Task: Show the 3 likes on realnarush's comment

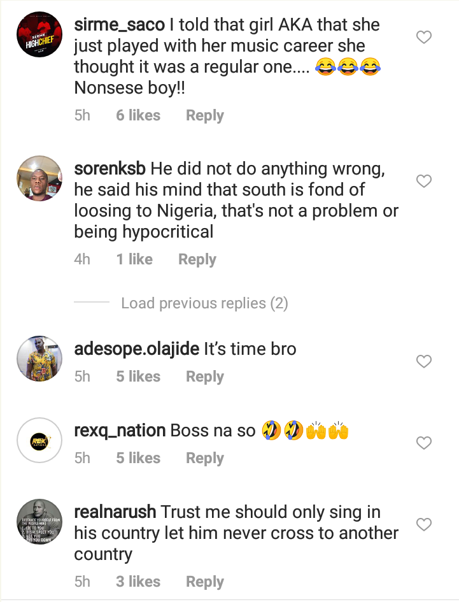Action: click(138, 582)
